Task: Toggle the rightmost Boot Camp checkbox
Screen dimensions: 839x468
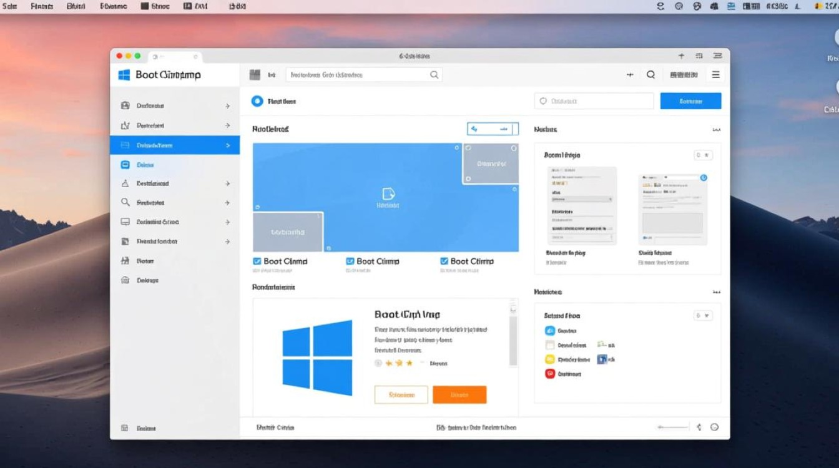Action: point(444,261)
